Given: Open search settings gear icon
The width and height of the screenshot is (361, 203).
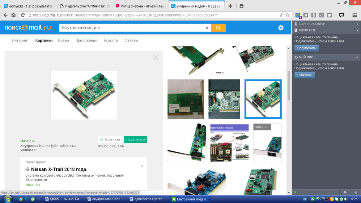Looking at the screenshot, I should pyautogui.click(x=281, y=28).
